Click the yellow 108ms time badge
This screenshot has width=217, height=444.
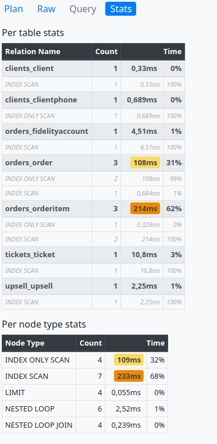point(145,163)
